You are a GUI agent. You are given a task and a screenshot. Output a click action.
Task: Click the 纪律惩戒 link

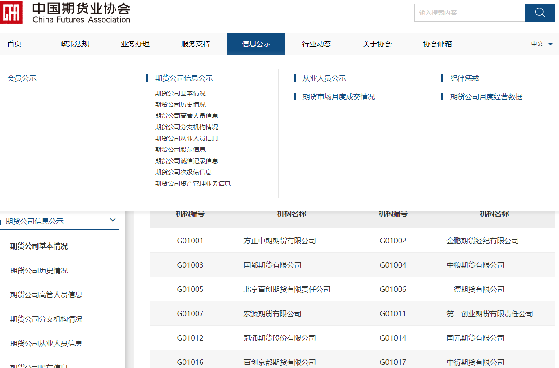coord(464,78)
